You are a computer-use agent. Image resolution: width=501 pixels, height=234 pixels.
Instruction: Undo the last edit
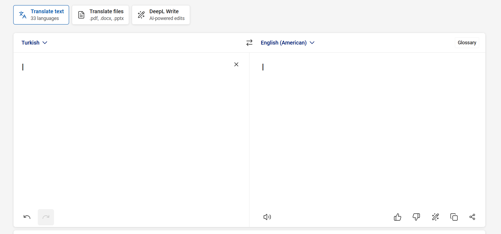point(27,217)
